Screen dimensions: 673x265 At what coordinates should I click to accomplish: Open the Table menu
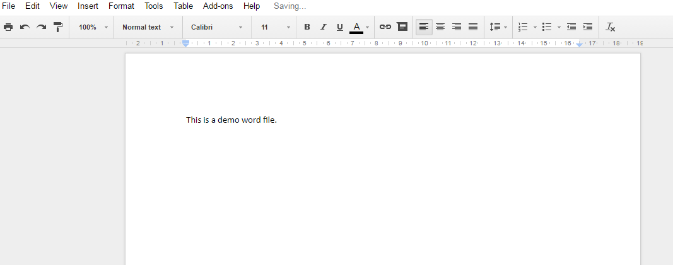click(x=183, y=6)
